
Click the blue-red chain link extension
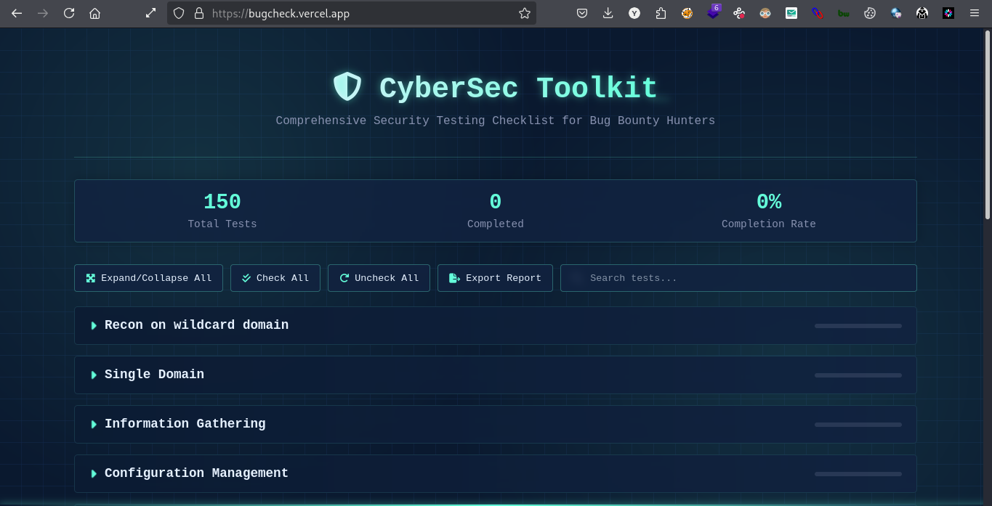click(x=818, y=13)
